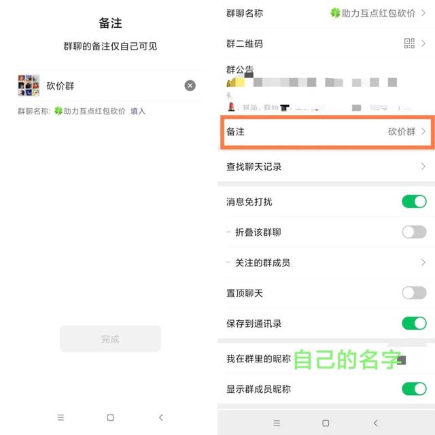
Task: Tap the home square on left screen
Action: point(110,417)
